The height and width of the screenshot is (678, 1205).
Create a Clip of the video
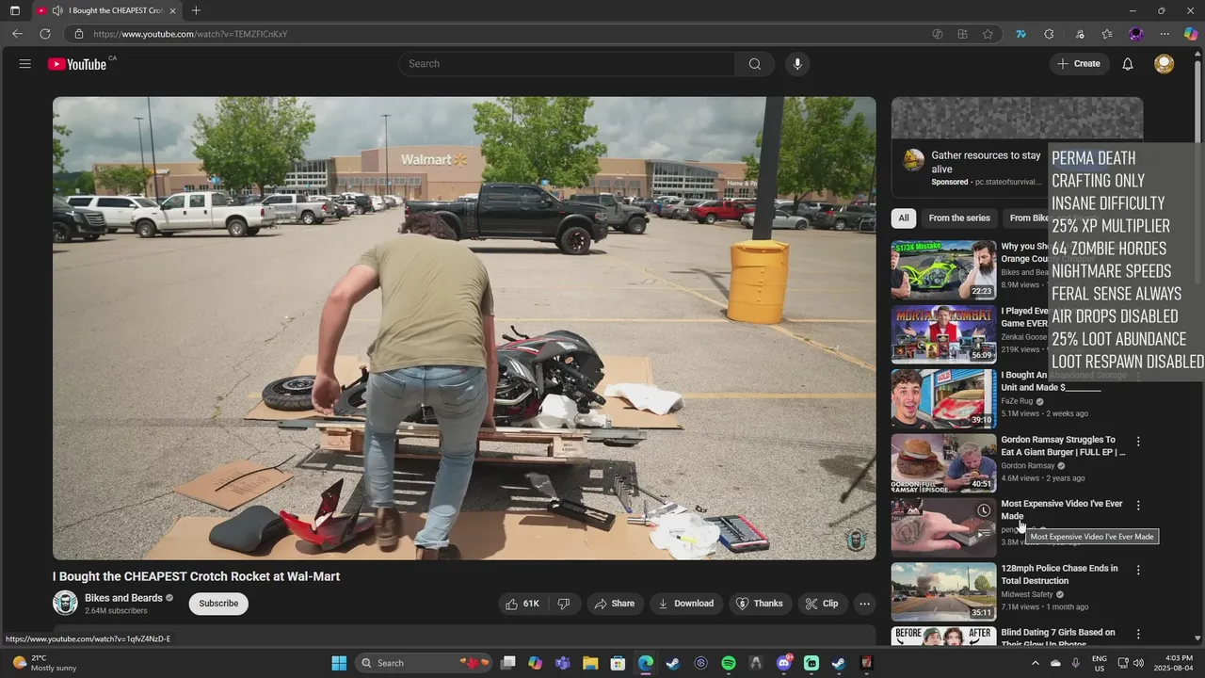821,604
